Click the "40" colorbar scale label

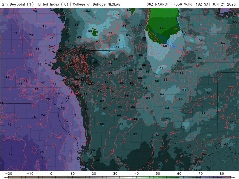137,174
